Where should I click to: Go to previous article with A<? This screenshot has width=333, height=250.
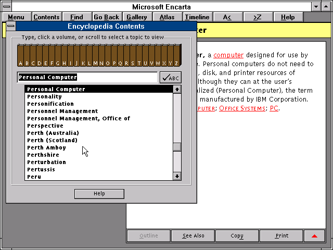227,17
